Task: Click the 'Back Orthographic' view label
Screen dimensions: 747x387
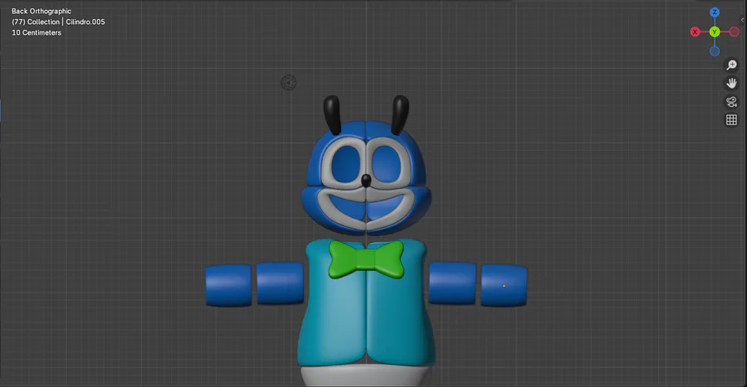Action: pos(41,11)
